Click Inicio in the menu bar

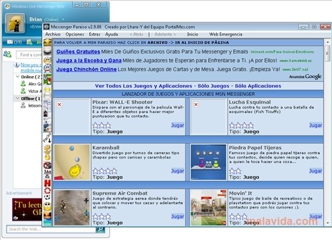(x=193, y=34)
